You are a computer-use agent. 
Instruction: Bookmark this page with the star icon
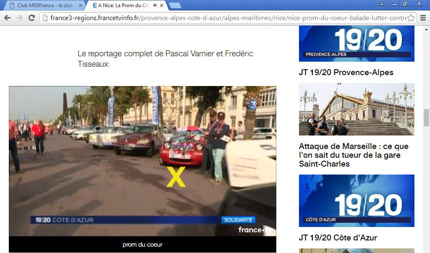[411, 18]
